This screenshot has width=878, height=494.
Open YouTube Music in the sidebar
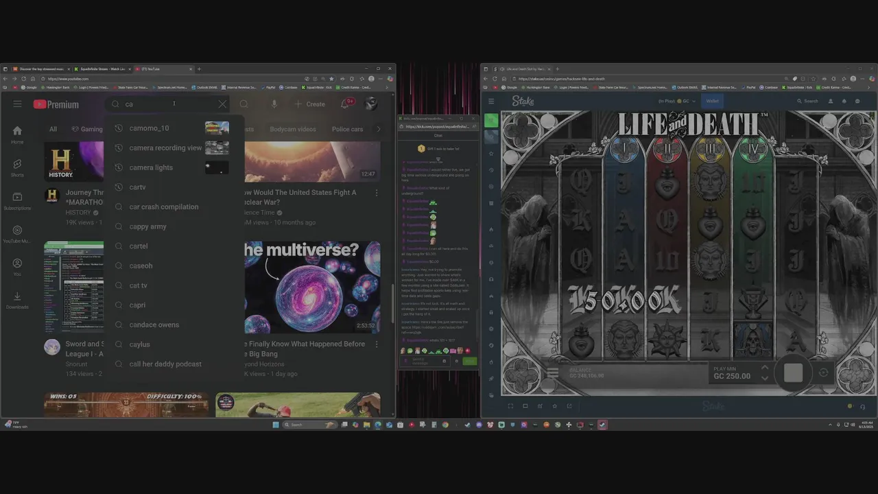17,234
